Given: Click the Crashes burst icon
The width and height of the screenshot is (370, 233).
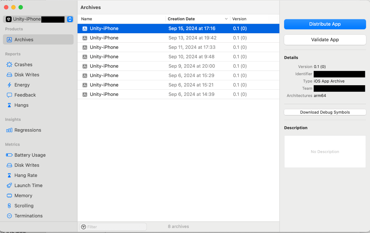Looking at the screenshot, I should point(9,65).
